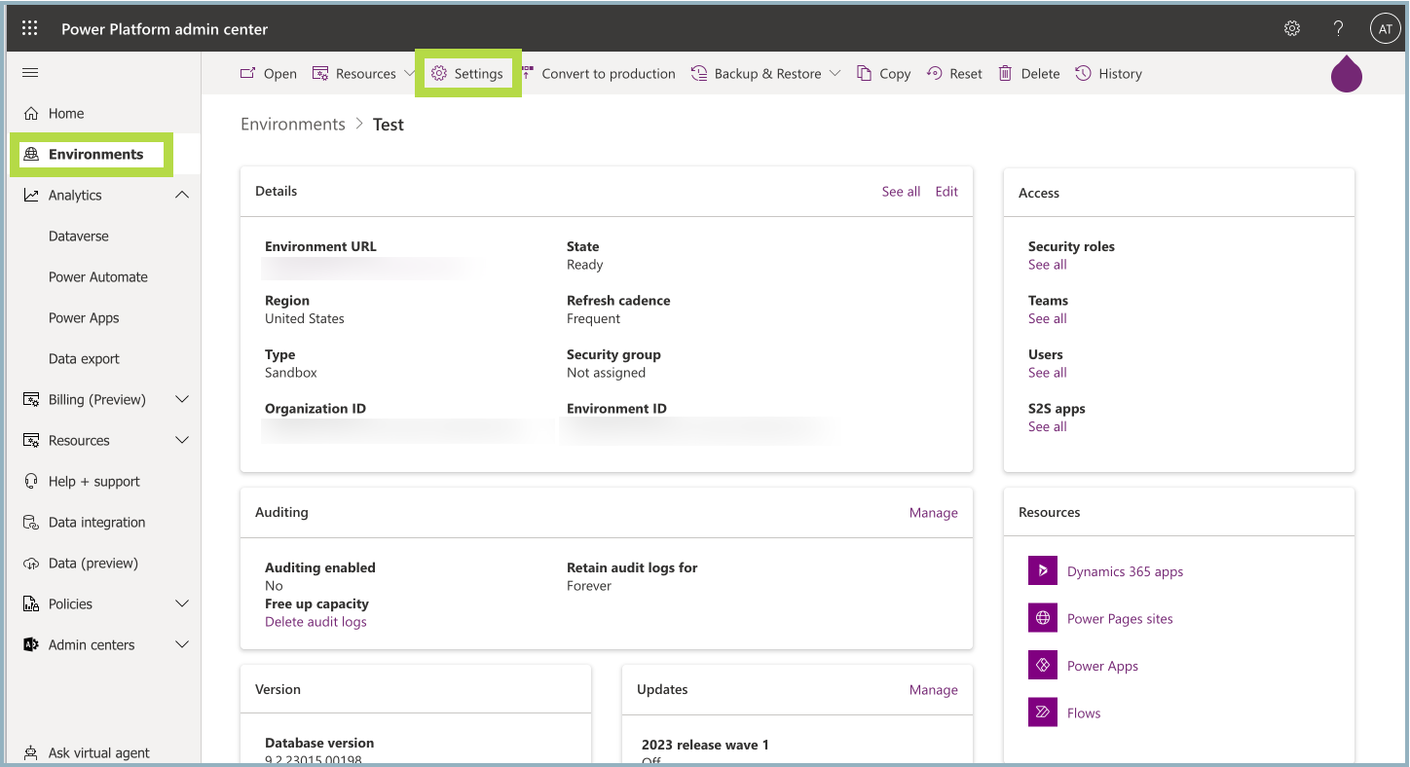This screenshot has height=767, width=1410.
Task: Click the Billing (Preview) icon
Action: (31, 400)
